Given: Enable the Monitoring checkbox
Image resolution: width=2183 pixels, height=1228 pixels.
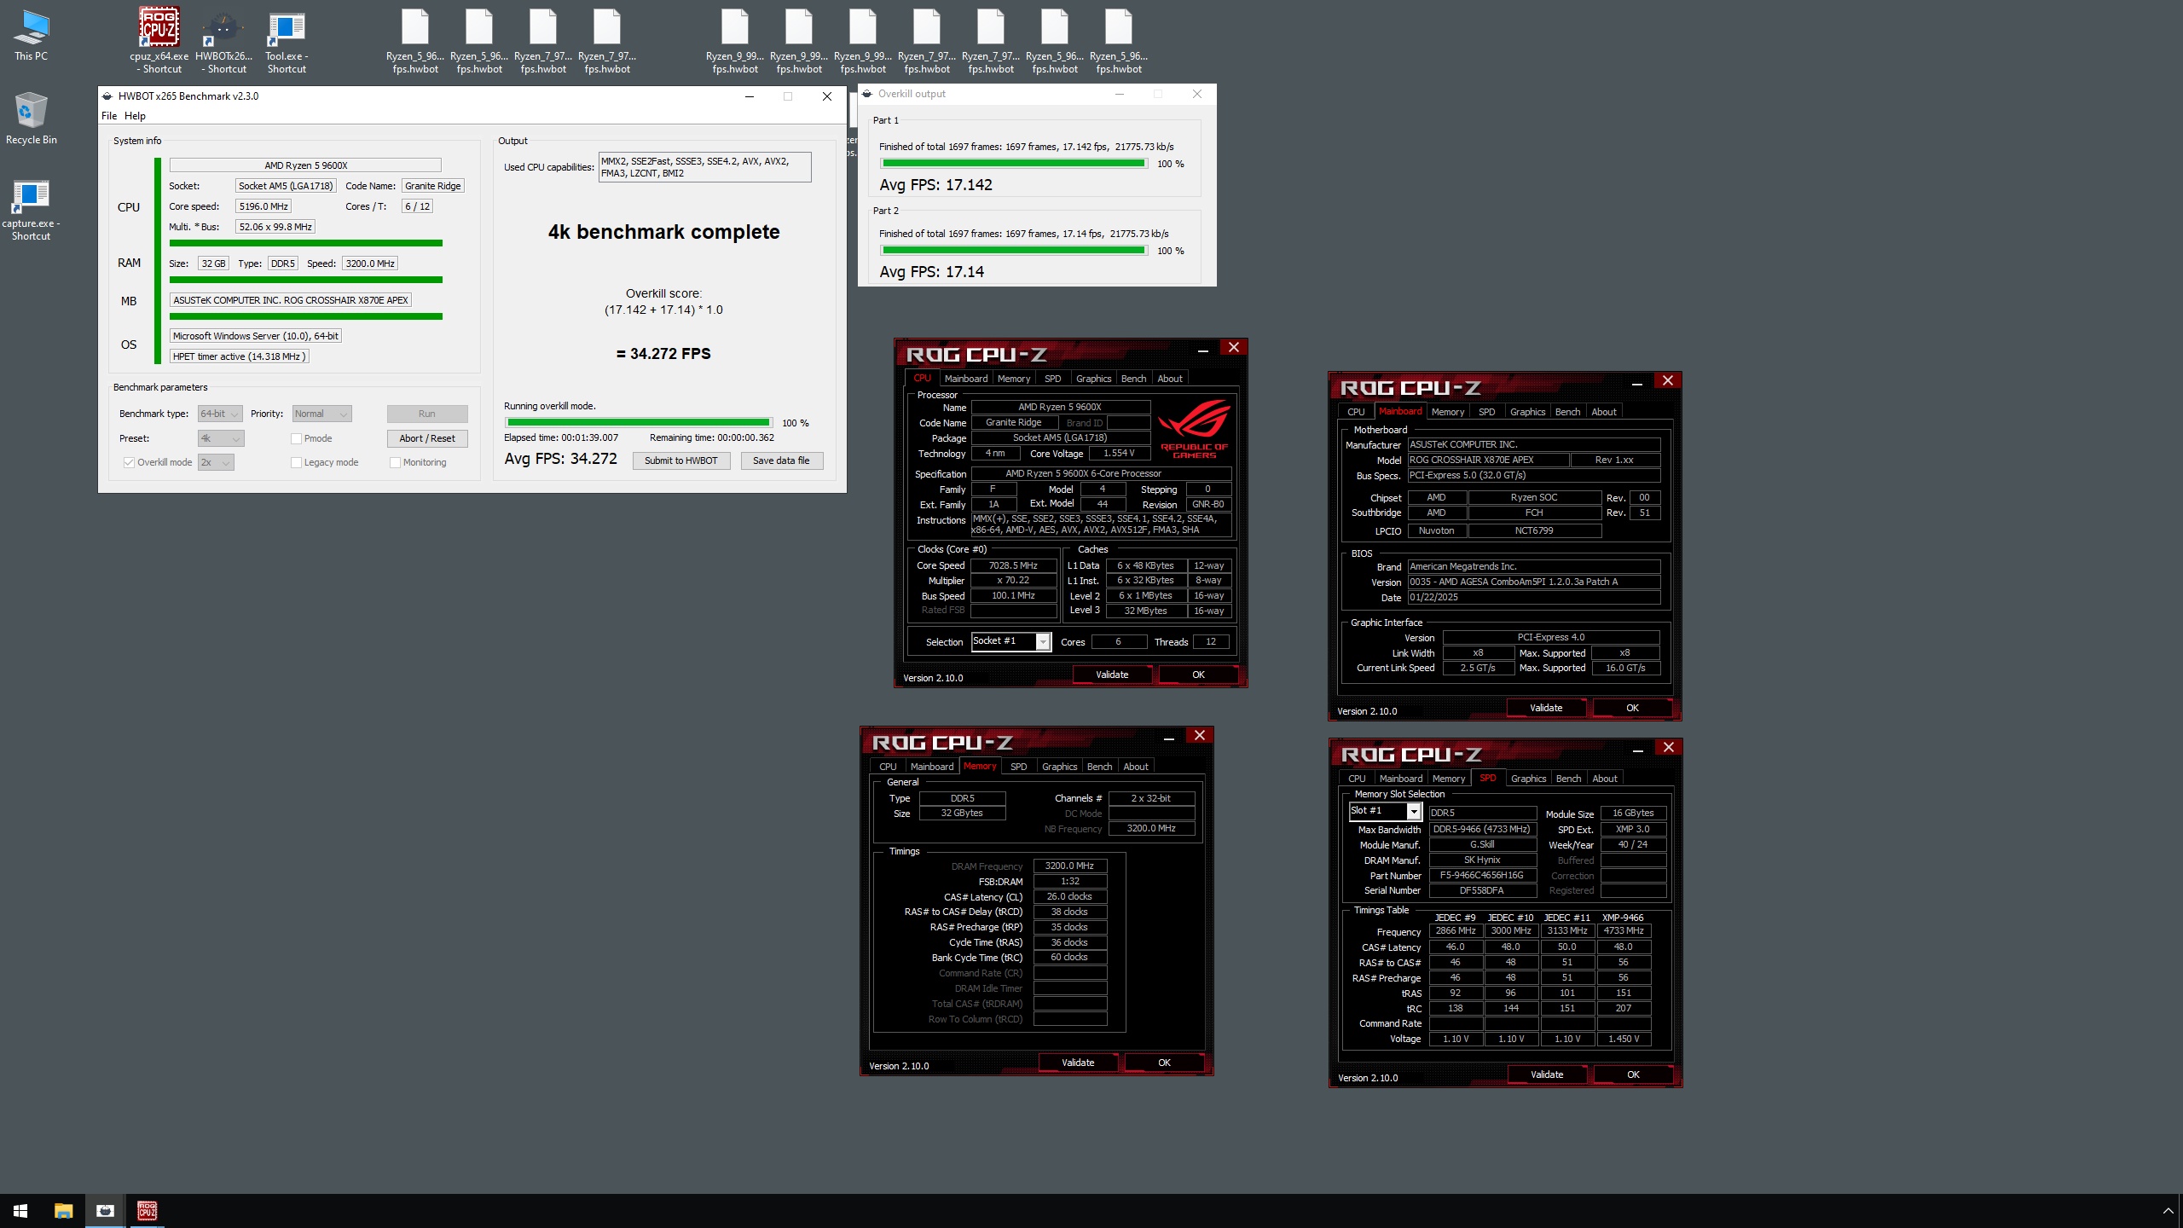Looking at the screenshot, I should [396, 463].
